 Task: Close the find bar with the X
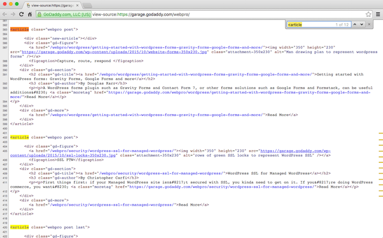(369, 25)
